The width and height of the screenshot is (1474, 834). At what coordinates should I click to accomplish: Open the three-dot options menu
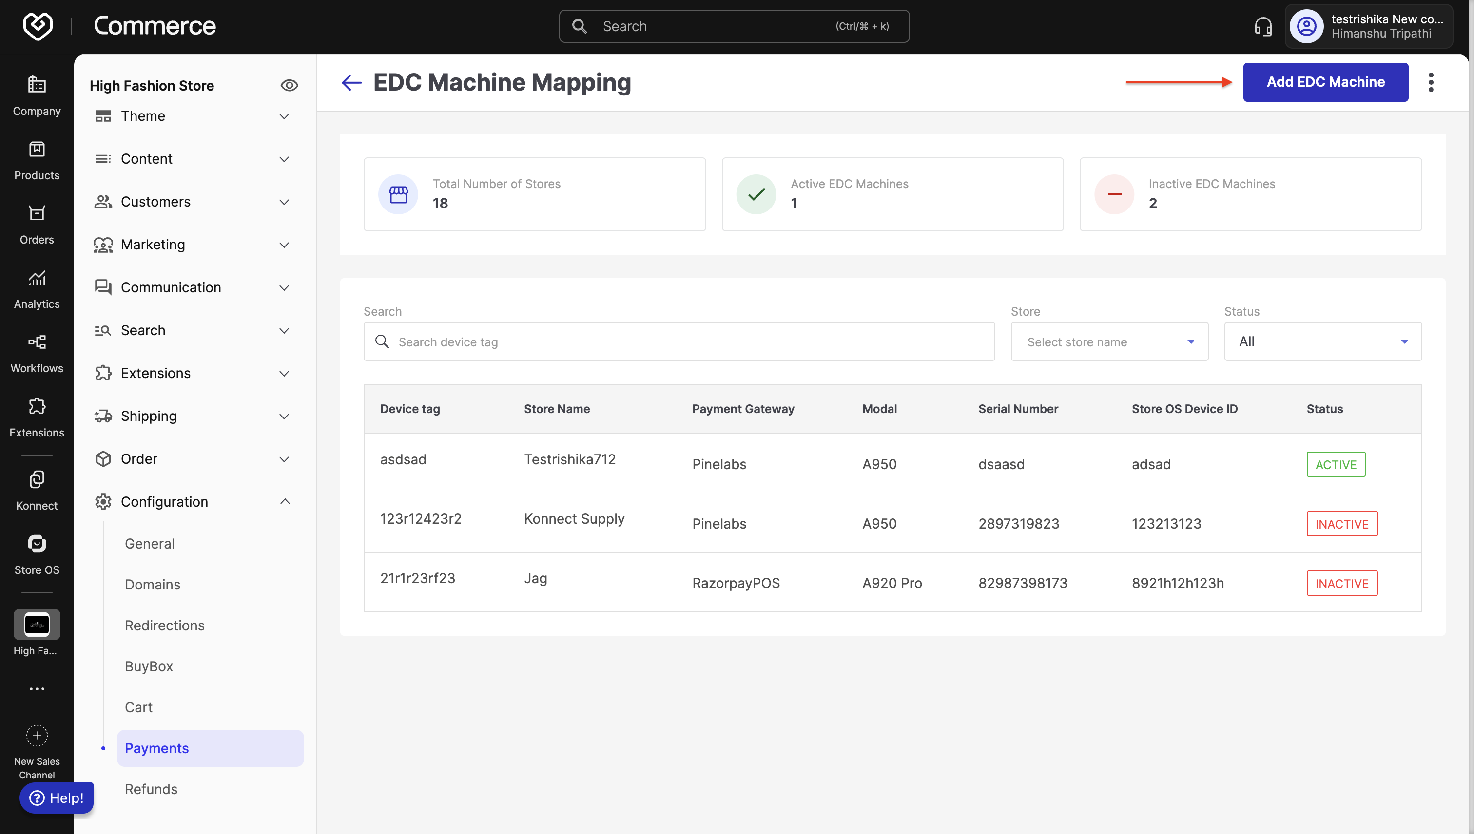tap(1431, 82)
